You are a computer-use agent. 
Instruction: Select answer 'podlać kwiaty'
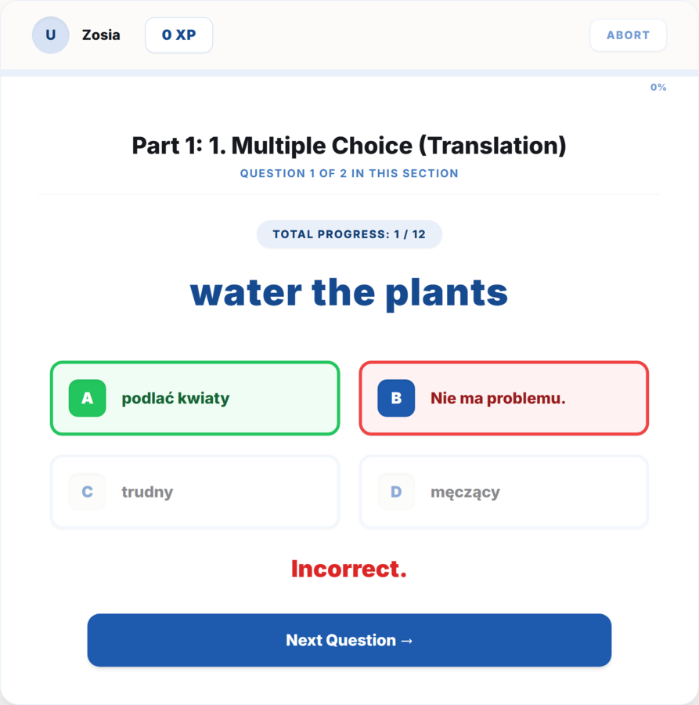[195, 398]
